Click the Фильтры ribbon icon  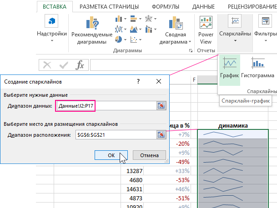click(x=265, y=21)
